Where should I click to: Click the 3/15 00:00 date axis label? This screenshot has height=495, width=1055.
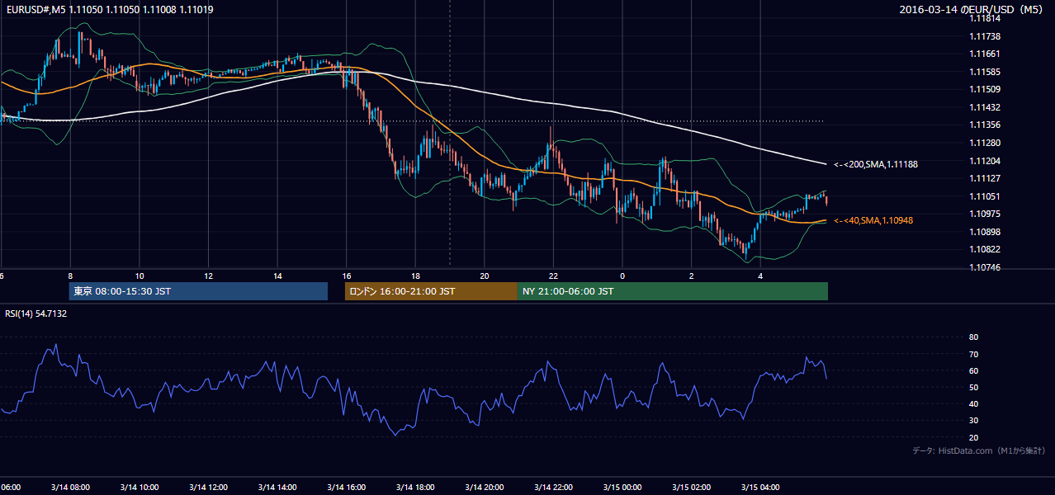pos(622,487)
